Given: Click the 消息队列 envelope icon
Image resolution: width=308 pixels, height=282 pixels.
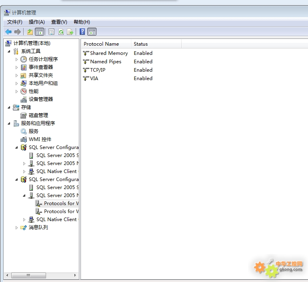Looking at the screenshot, I should point(24,228).
